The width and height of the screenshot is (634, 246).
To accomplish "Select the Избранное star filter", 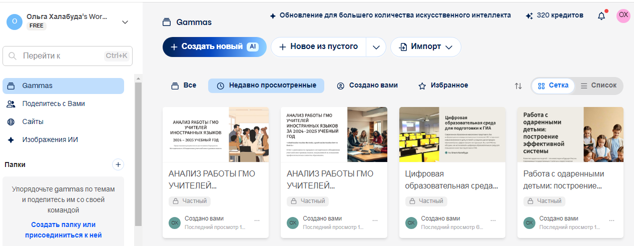I will coord(443,85).
